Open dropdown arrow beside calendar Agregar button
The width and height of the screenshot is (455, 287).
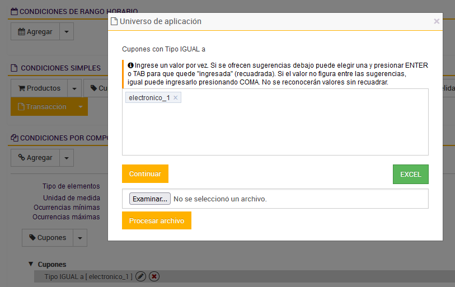[67, 31]
